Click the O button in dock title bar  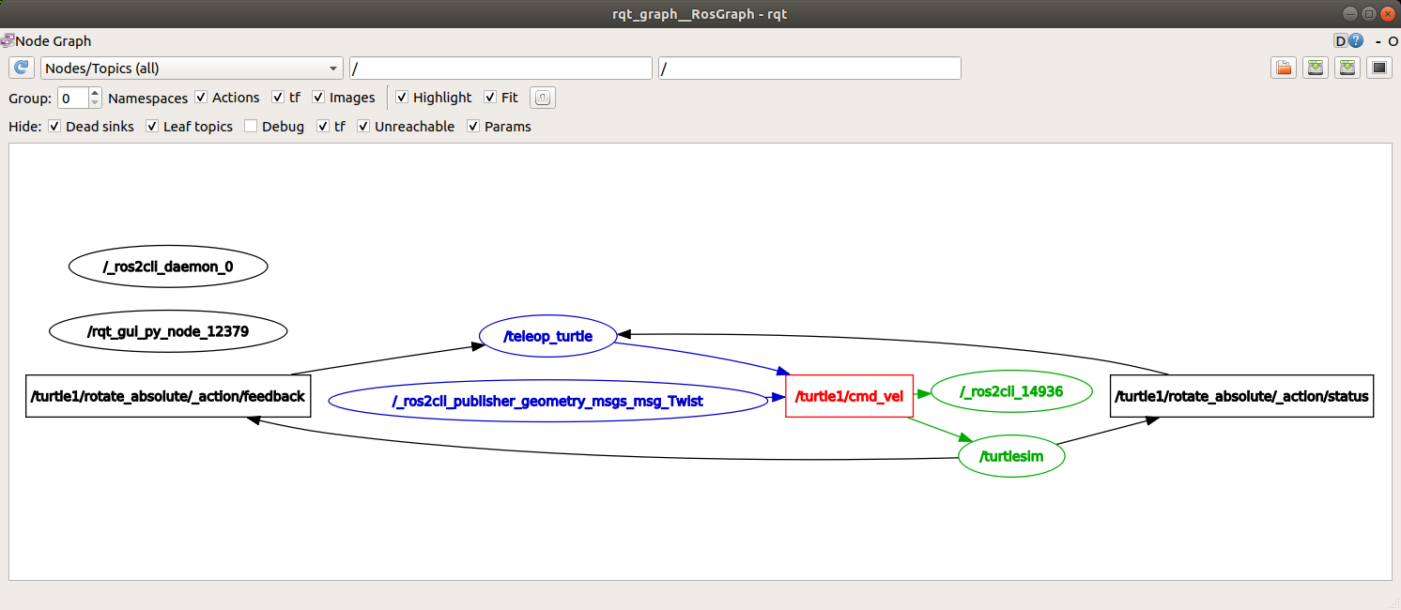(1393, 41)
